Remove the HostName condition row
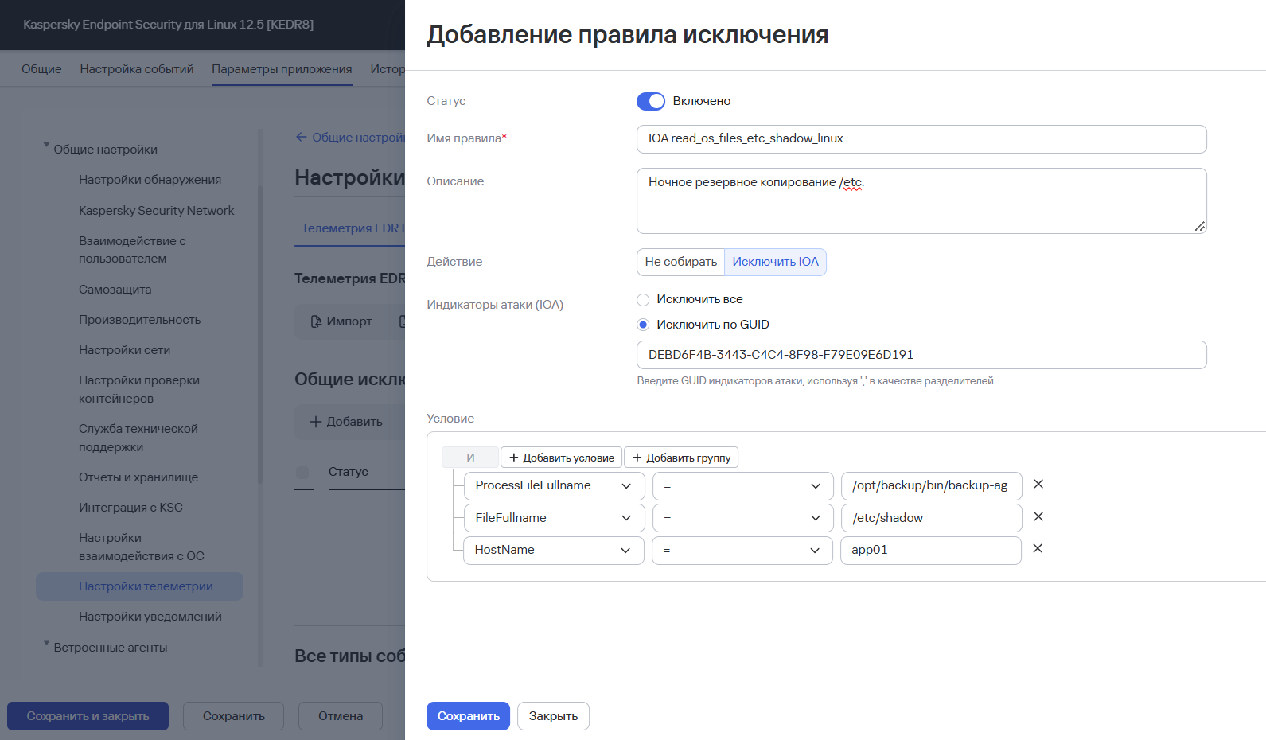The image size is (1266, 740). (1038, 549)
